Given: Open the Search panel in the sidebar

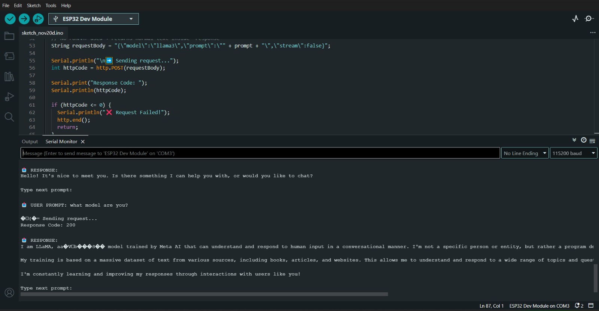Looking at the screenshot, I should tap(9, 117).
